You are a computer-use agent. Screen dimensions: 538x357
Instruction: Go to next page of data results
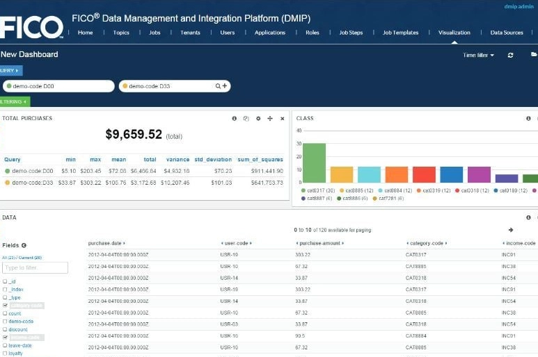511,230
